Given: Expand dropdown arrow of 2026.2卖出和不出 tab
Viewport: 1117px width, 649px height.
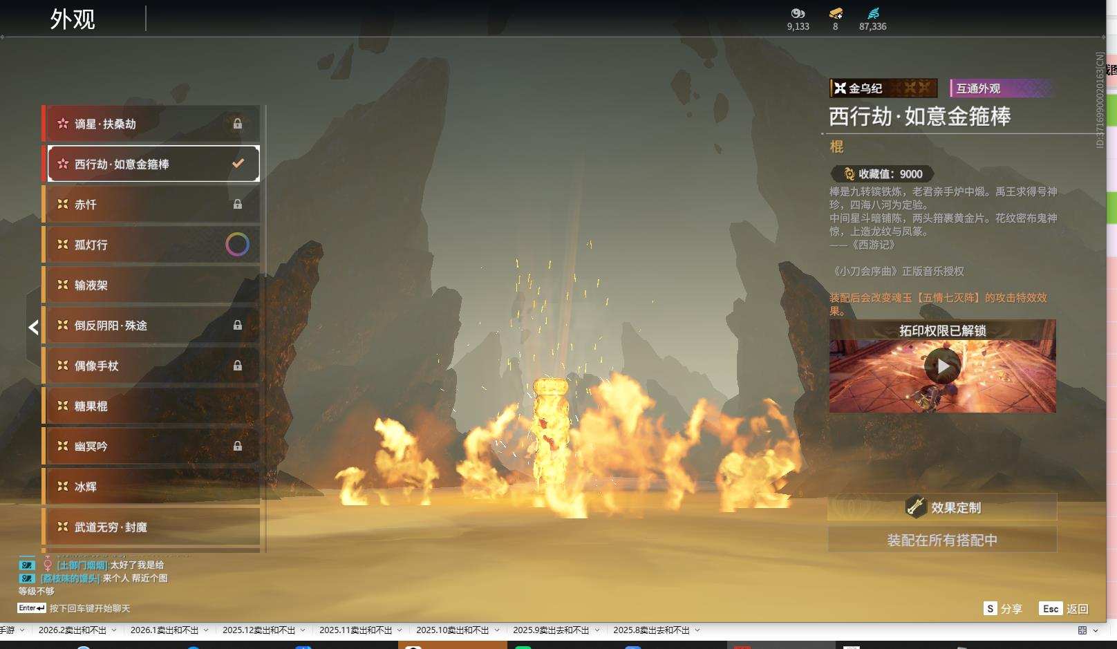Looking at the screenshot, I should [x=114, y=630].
